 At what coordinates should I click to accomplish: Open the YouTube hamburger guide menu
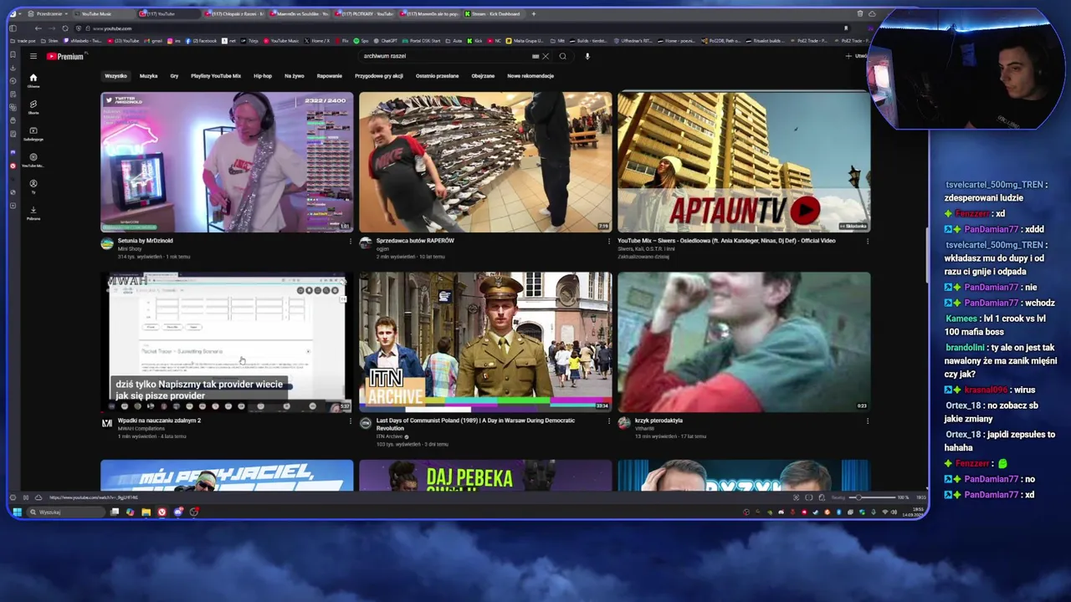click(x=33, y=56)
